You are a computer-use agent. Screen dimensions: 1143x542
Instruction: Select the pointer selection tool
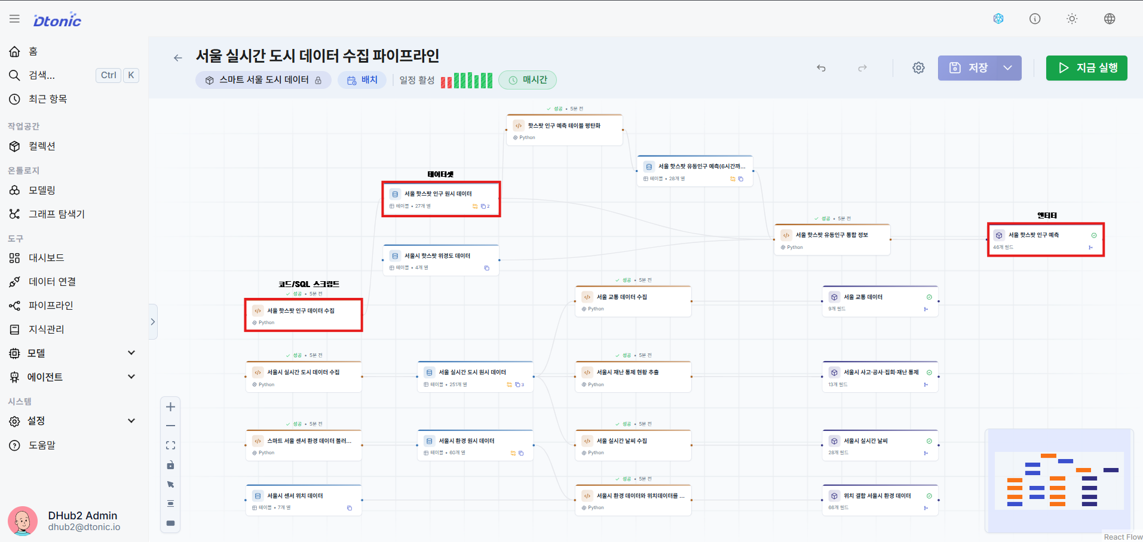(170, 485)
